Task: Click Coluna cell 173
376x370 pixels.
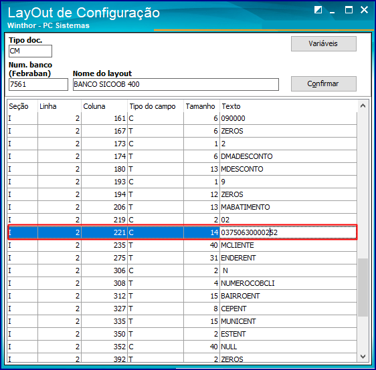Action: coord(104,144)
